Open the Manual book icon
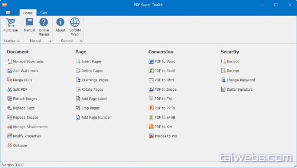 coord(29,22)
